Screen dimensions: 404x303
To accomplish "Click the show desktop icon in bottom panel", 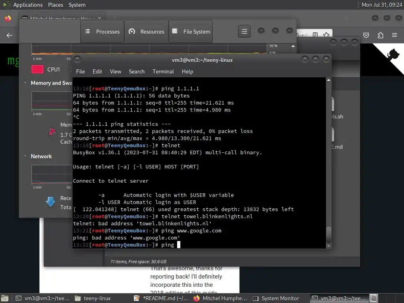I will tap(5, 298).
